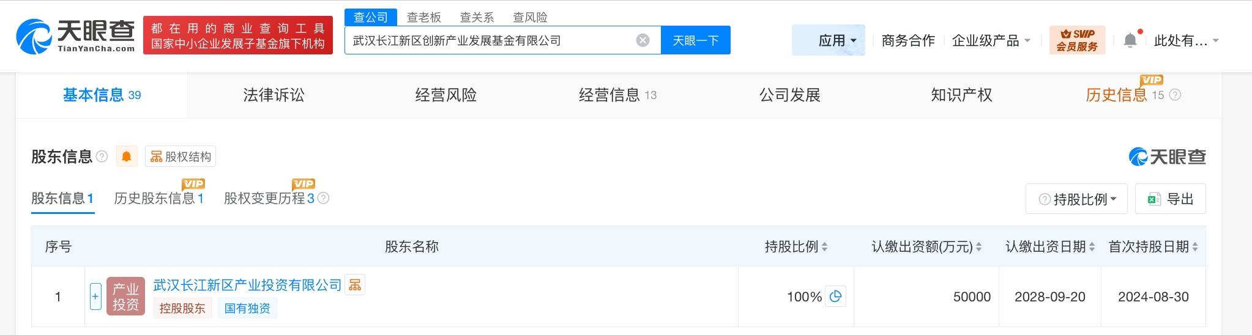
Task: Click the 天眼一下 search button
Action: click(x=695, y=40)
